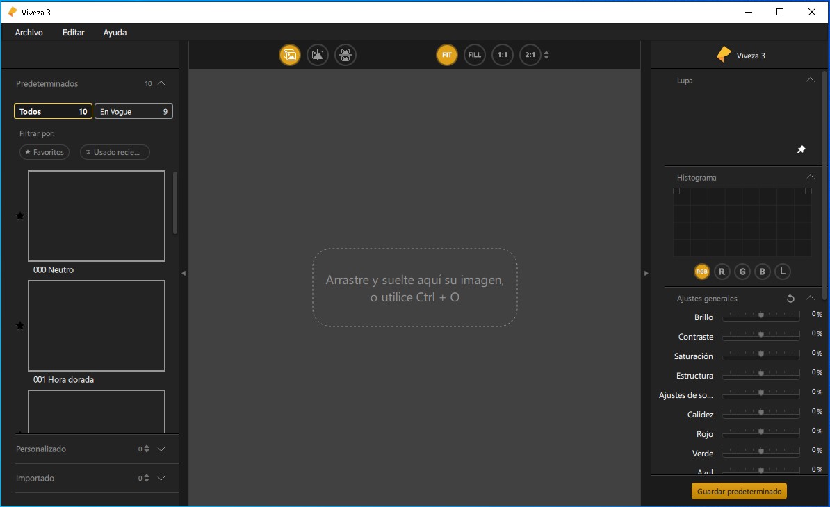Click the Saturación 0% value
Image resolution: width=830 pixels, height=507 pixels.
[817, 353]
